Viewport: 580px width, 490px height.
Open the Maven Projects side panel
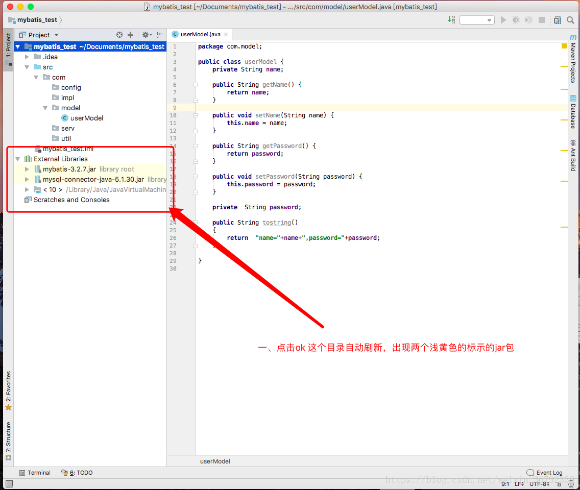573,59
